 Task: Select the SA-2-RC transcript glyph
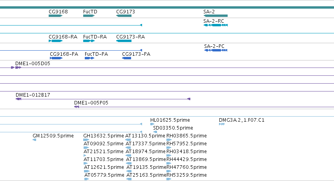[215, 25]
